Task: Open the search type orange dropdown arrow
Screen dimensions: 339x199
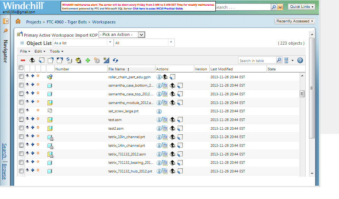Action: [280, 7]
